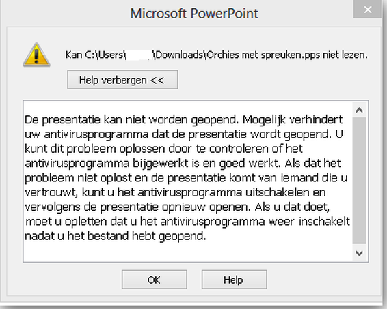Click the help text scrollbar thumb
The height and width of the screenshot is (309, 387).
[359, 180]
